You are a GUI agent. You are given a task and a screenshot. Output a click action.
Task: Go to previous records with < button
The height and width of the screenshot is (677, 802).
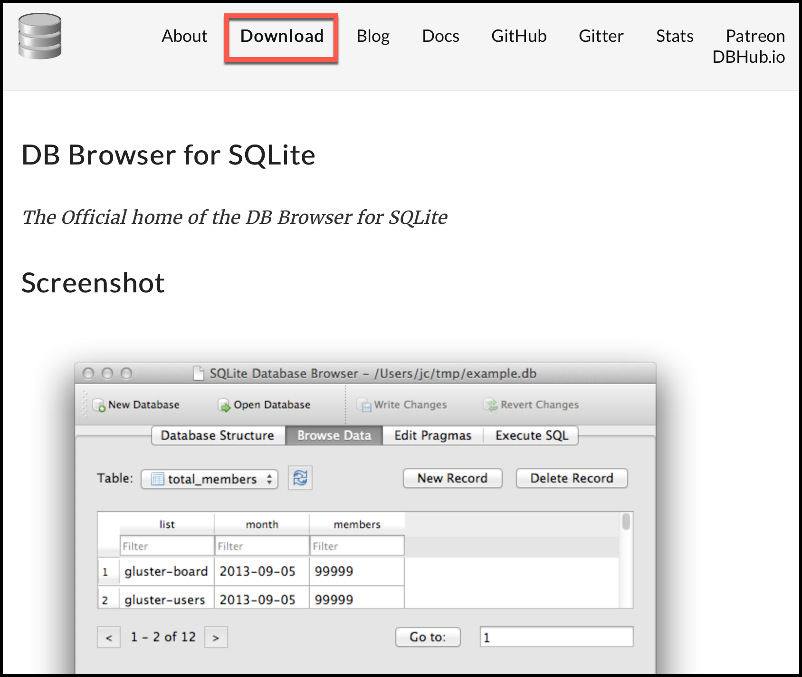(109, 638)
